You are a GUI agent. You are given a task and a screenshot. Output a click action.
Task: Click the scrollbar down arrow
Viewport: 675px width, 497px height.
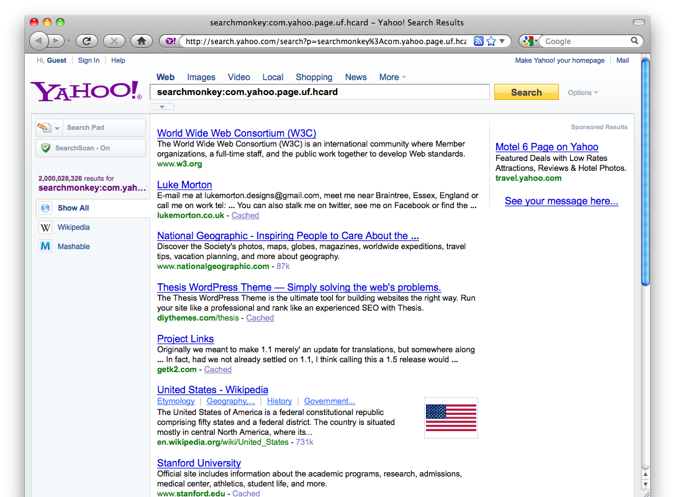click(645, 484)
